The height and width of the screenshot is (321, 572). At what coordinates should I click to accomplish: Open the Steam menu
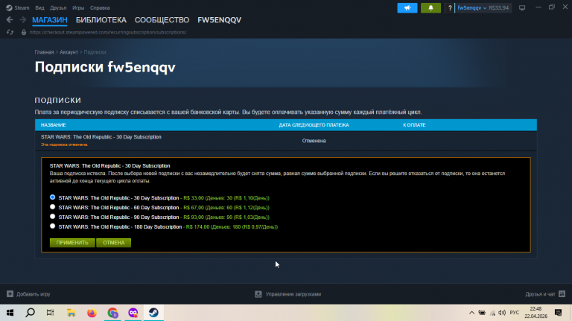(18, 7)
